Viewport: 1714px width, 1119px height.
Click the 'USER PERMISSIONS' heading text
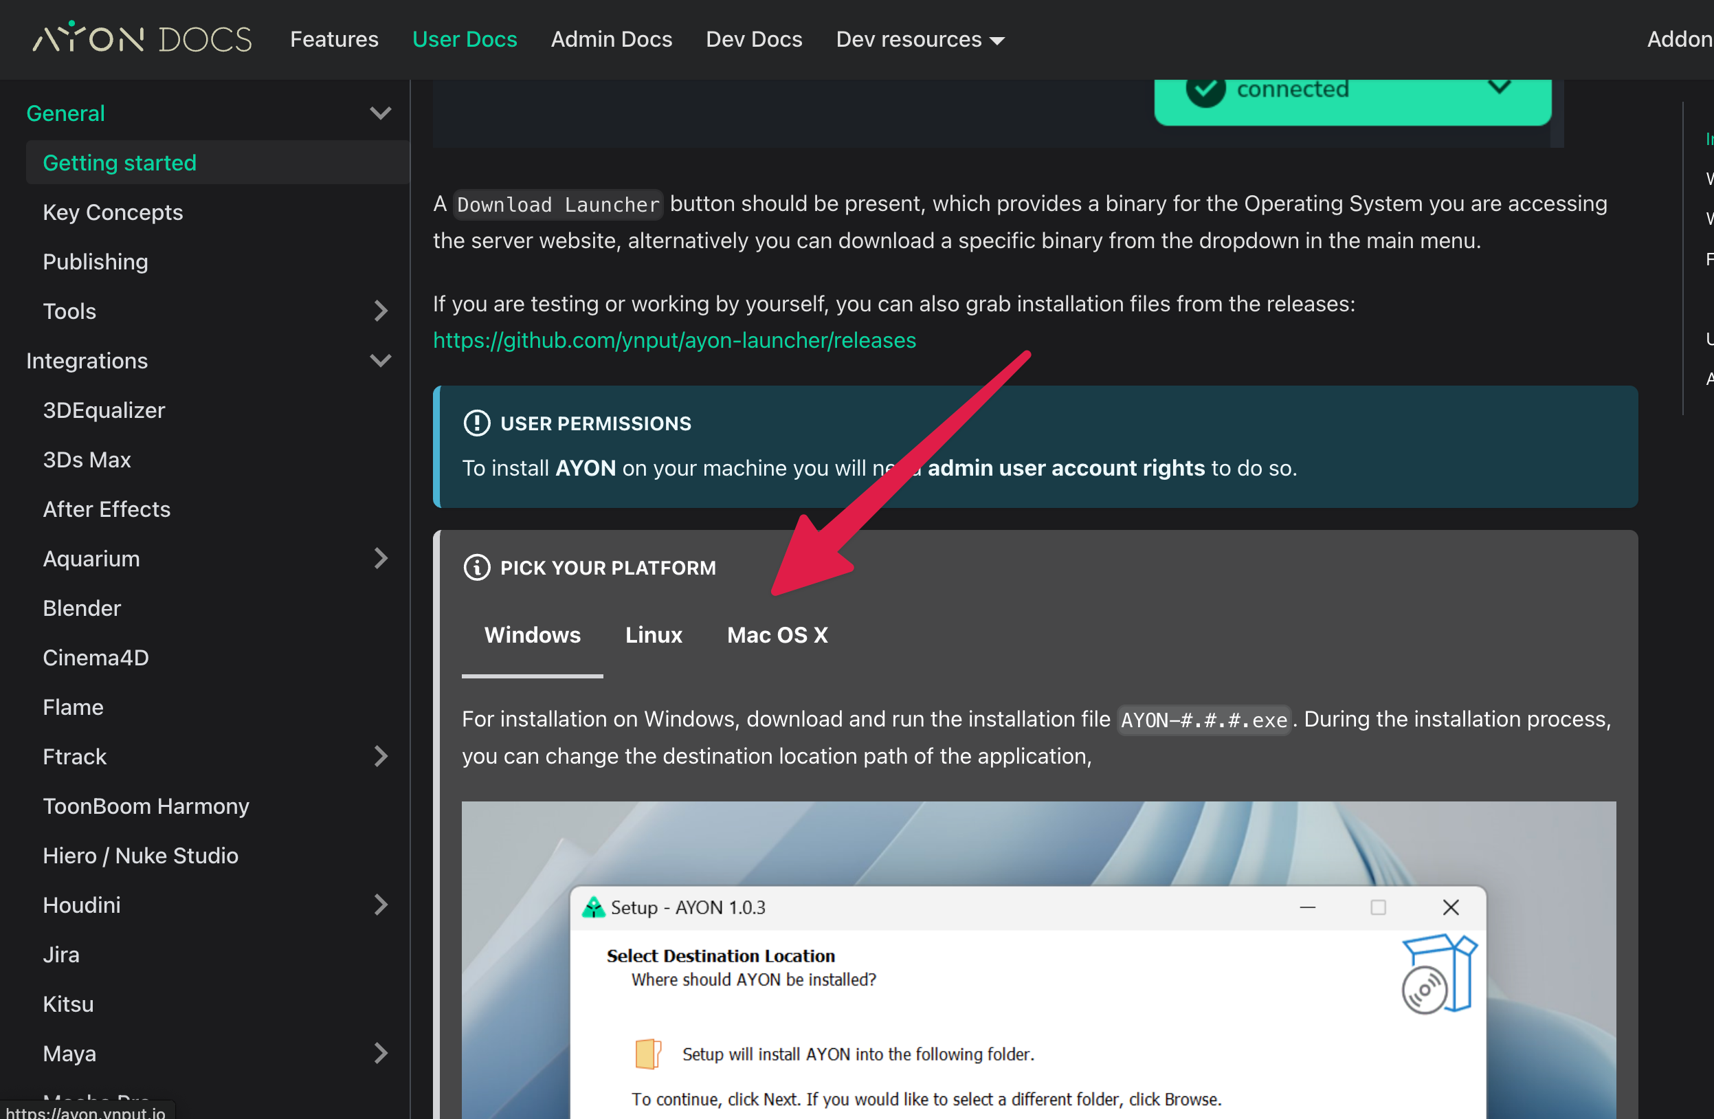tap(596, 423)
